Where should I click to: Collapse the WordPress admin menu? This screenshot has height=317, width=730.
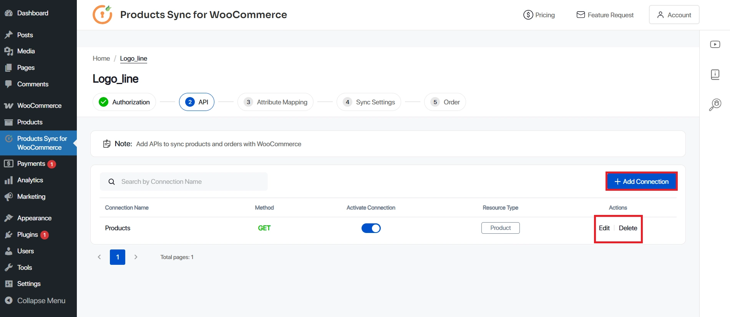point(41,300)
